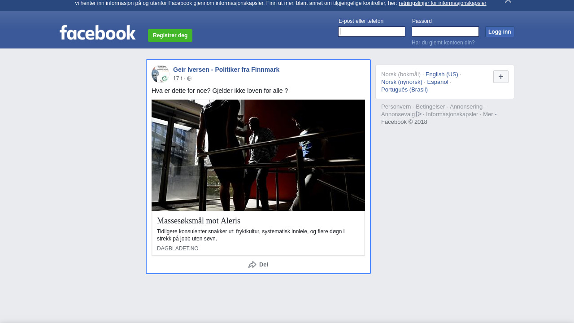Click the Norsk (bokmål) language text
Viewport: 574px width, 323px height.
(401, 74)
